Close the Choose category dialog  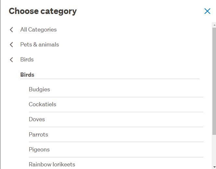pyautogui.click(x=207, y=11)
